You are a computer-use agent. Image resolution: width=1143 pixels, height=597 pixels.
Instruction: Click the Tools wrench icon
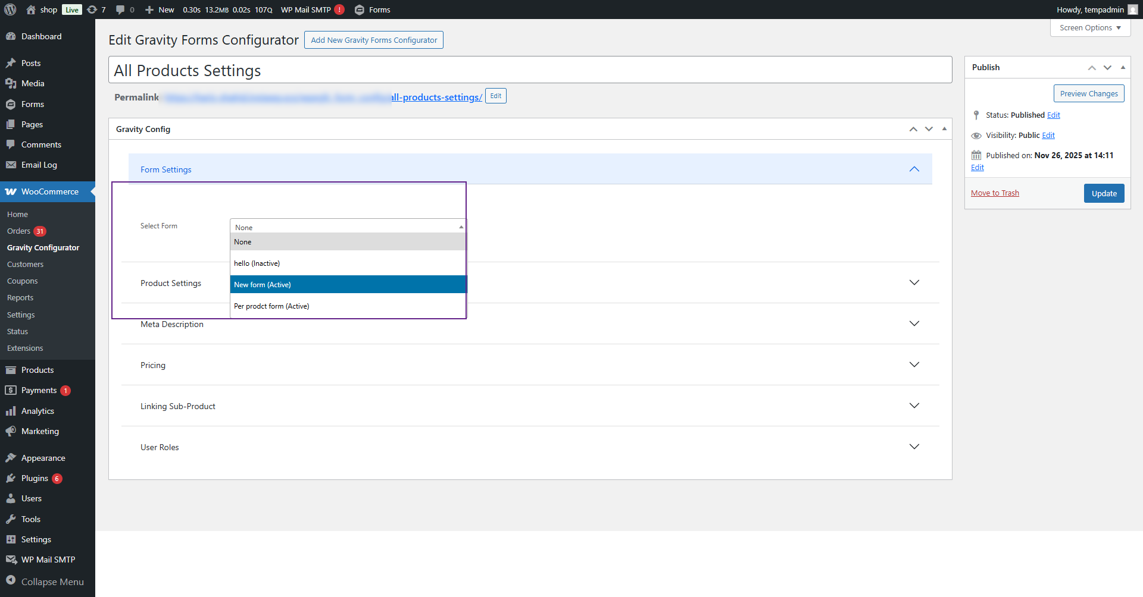click(x=11, y=519)
